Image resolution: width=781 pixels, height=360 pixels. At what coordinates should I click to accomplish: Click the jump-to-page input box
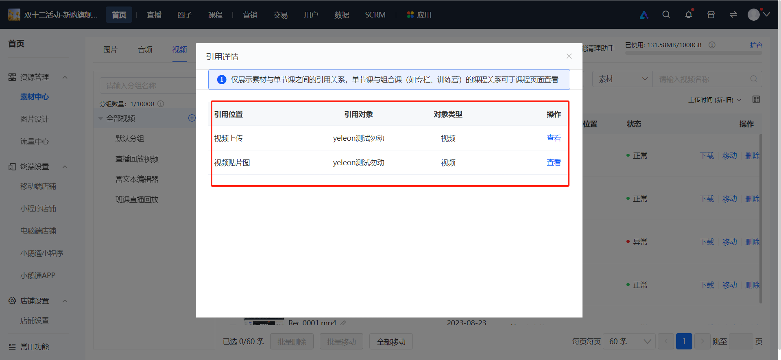point(741,341)
